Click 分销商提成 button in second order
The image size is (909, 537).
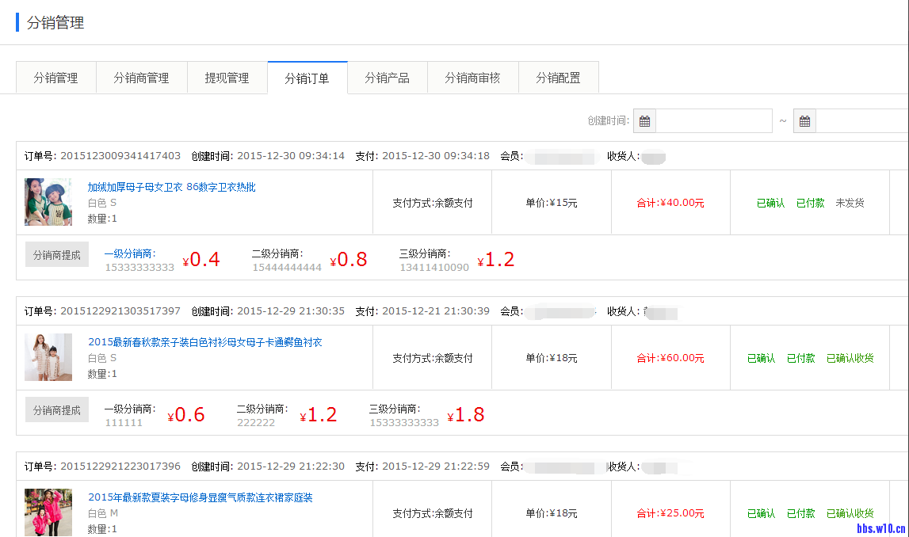(x=57, y=410)
